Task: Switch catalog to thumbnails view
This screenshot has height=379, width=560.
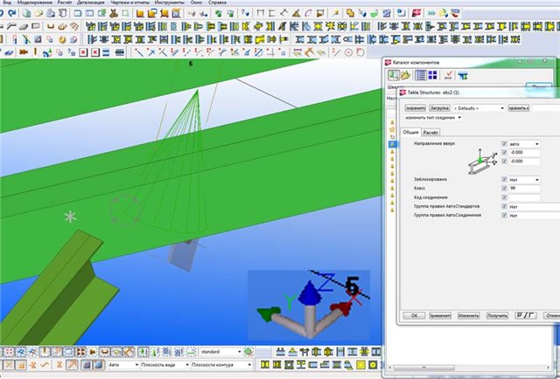Action: pyautogui.click(x=434, y=76)
